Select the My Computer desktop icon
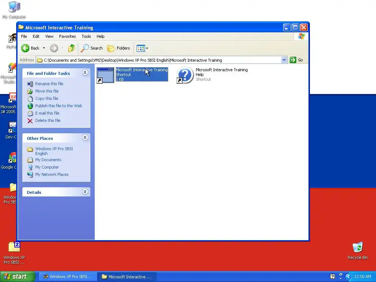Viewport: 376px width, 282px height. [14, 10]
